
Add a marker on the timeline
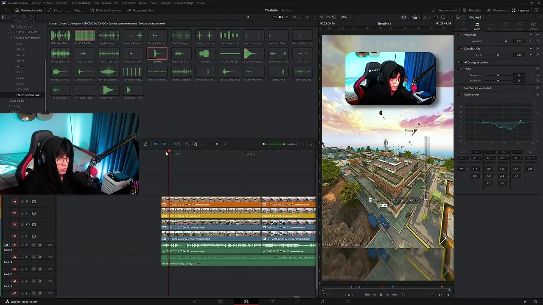[x=165, y=144]
